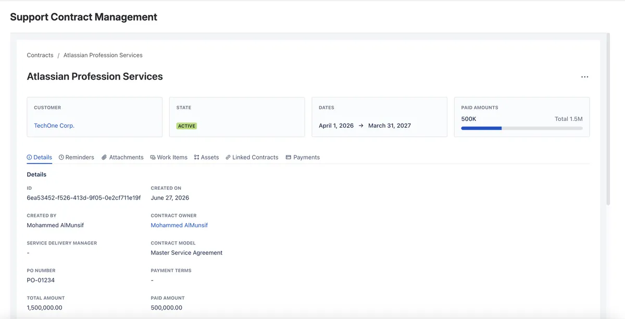
Task: Click the 500,000.00 paid amount
Action: coord(167,308)
